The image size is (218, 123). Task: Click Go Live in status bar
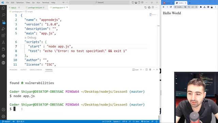145,122
